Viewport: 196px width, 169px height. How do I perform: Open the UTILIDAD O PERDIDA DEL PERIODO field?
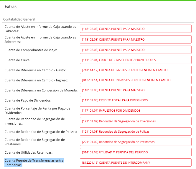(136, 152)
